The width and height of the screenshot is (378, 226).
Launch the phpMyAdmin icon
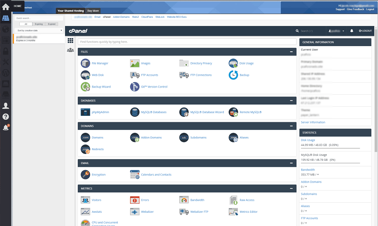coord(85,112)
